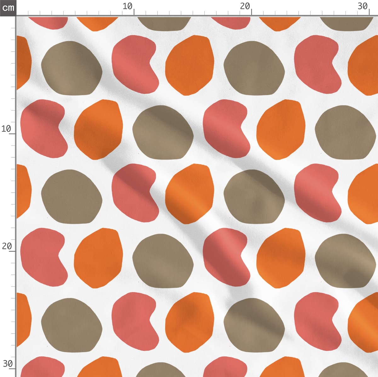
Task: Click the 10 mark on the horizontal ruler
Action: (x=128, y=6)
